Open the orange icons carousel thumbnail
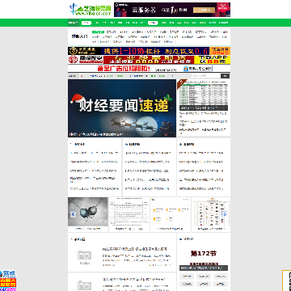The height and width of the screenshot is (291, 291). [x=171, y=212]
